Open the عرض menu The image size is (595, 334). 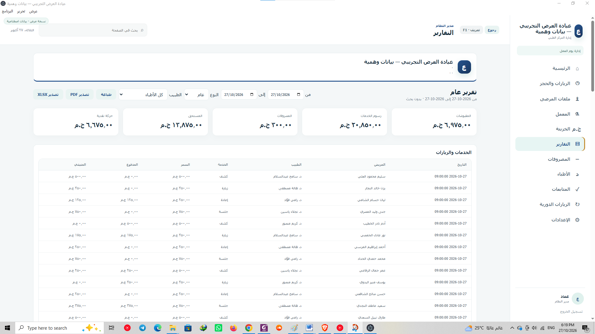pyautogui.click(x=33, y=11)
